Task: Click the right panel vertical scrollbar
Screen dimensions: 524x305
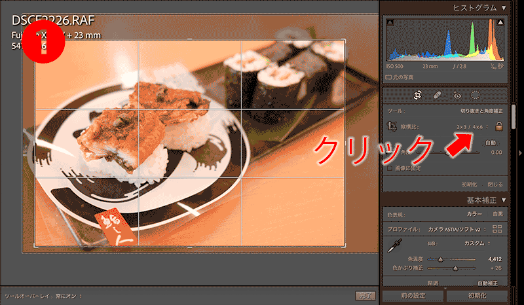Action: pyautogui.click(x=514, y=117)
